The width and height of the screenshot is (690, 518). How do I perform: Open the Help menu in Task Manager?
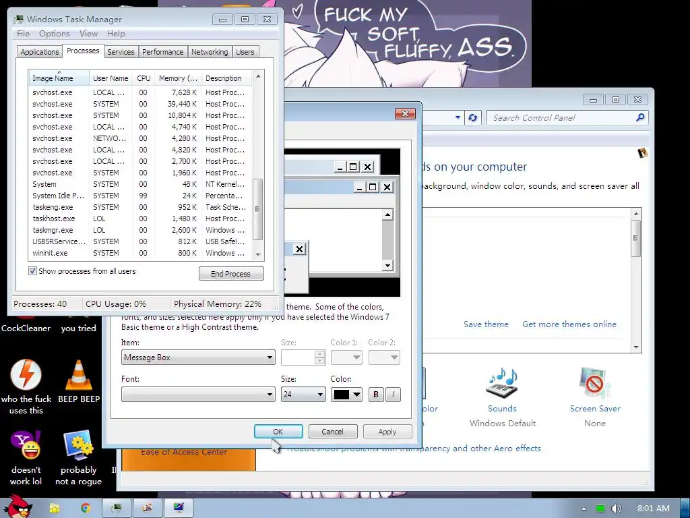point(116,34)
